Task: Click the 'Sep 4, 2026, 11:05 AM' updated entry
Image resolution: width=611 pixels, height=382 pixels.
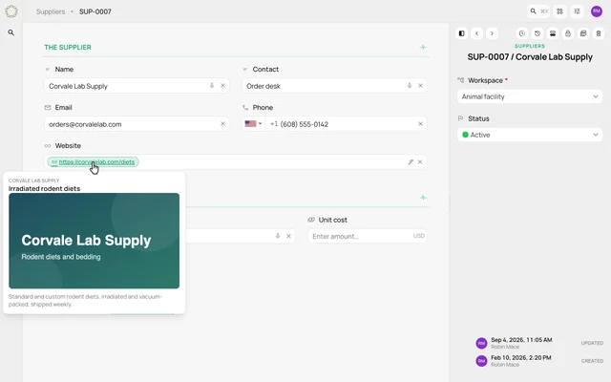Action: tap(521, 340)
